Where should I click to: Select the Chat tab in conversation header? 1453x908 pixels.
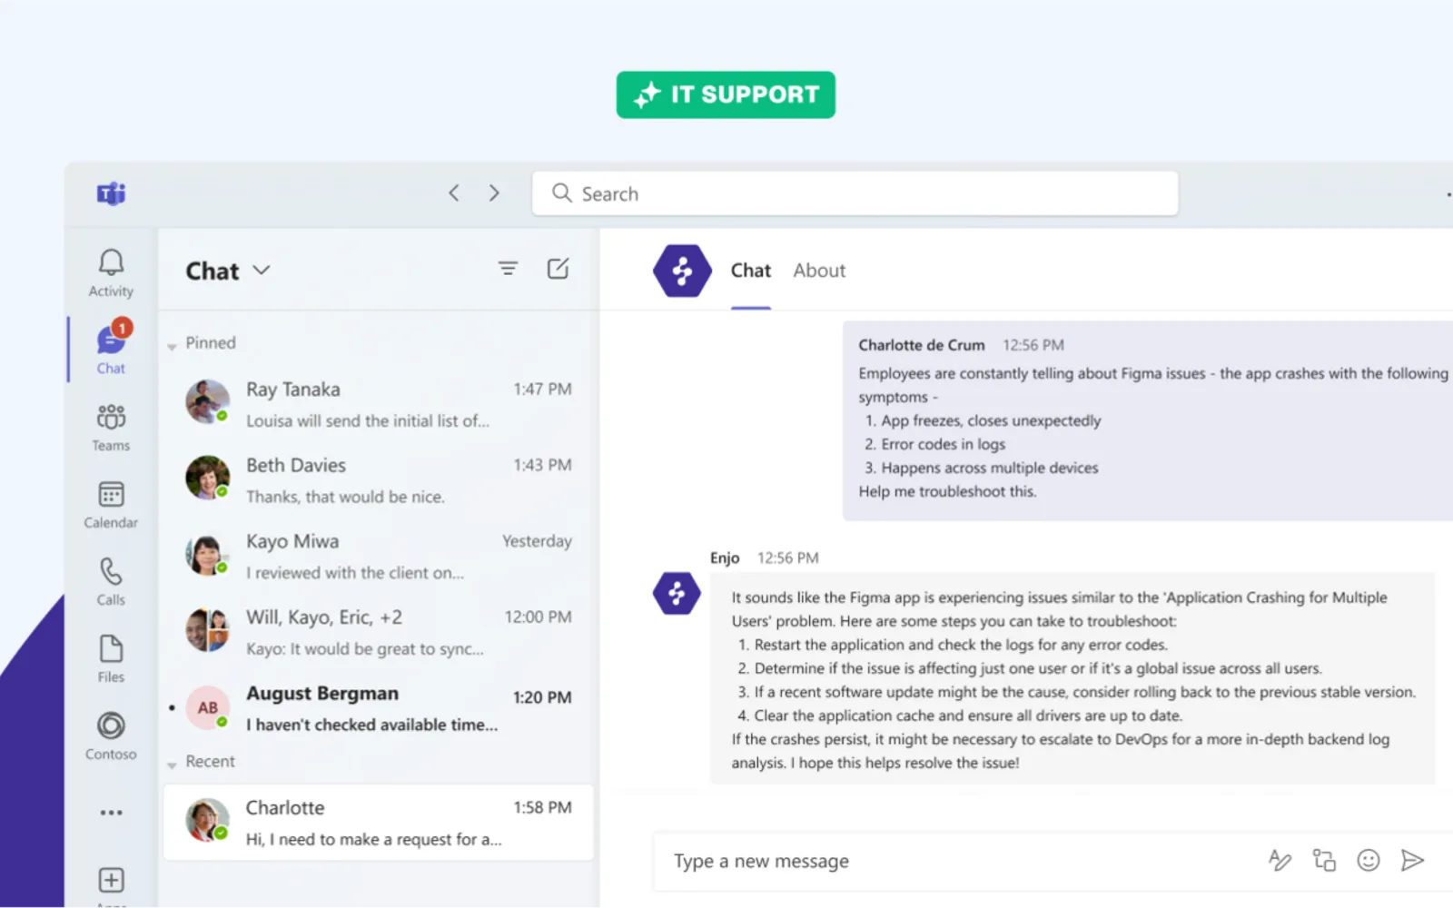[x=750, y=271]
